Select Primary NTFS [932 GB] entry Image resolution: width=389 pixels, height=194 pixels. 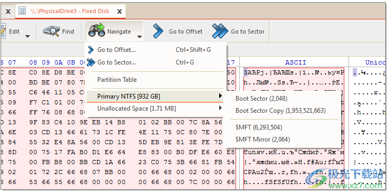tap(154, 96)
